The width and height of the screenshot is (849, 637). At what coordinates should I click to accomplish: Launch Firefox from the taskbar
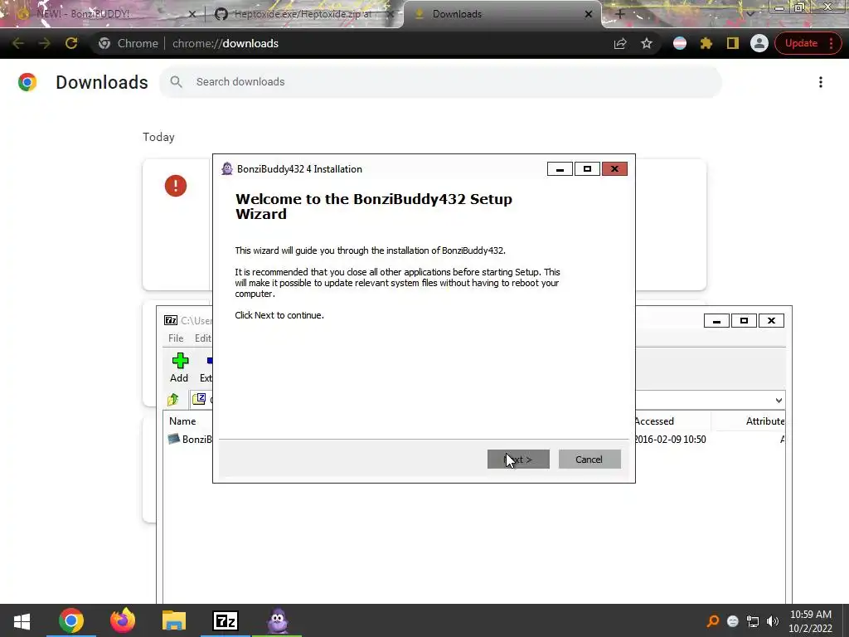coord(123,620)
